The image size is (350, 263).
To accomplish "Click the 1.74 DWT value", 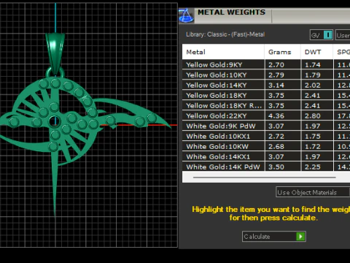I will pyautogui.click(x=313, y=65).
